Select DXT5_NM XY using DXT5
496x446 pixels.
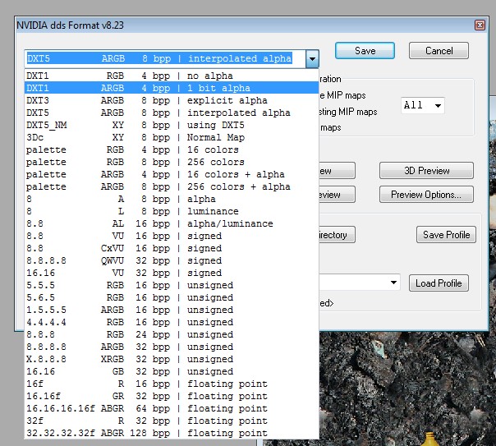point(172,125)
